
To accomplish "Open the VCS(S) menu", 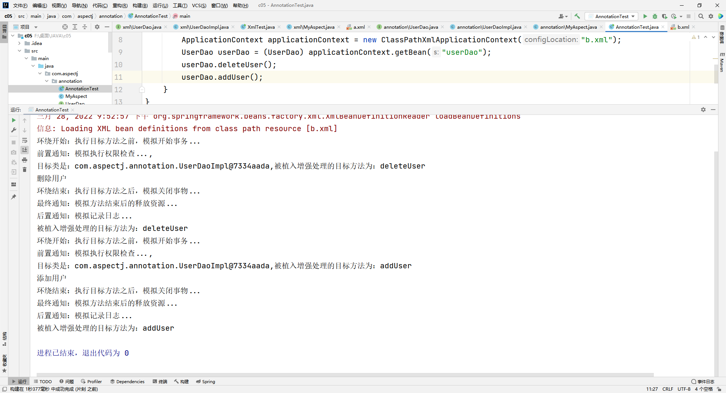I will [x=199, y=5].
